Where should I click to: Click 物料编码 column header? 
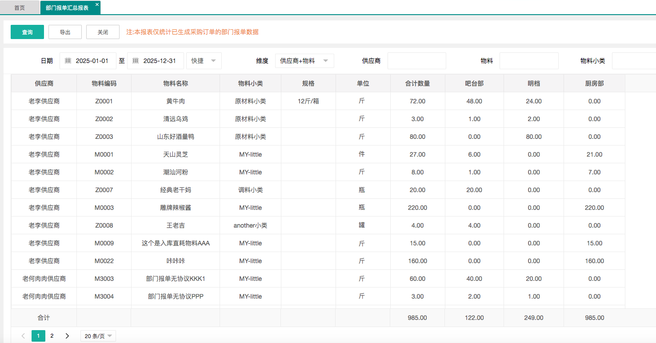coord(104,83)
